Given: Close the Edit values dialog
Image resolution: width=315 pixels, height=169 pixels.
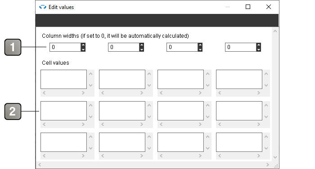Looking at the screenshot, I should (x=268, y=7).
